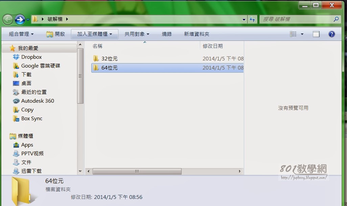
Task: Select the 32位元 folder
Action: coord(110,58)
